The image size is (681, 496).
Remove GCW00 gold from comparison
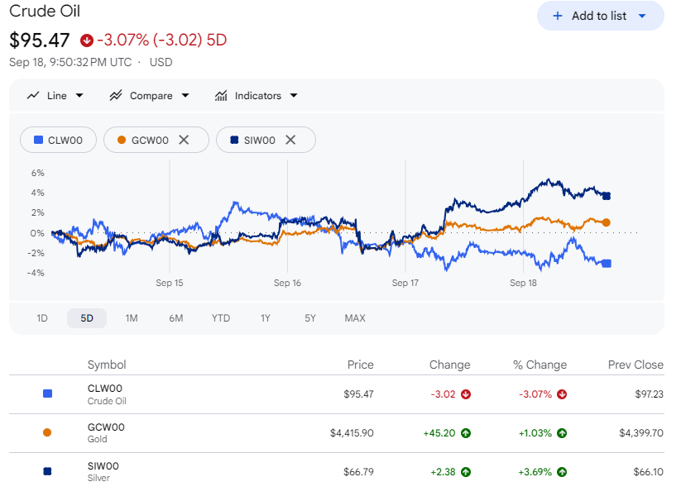click(x=185, y=140)
